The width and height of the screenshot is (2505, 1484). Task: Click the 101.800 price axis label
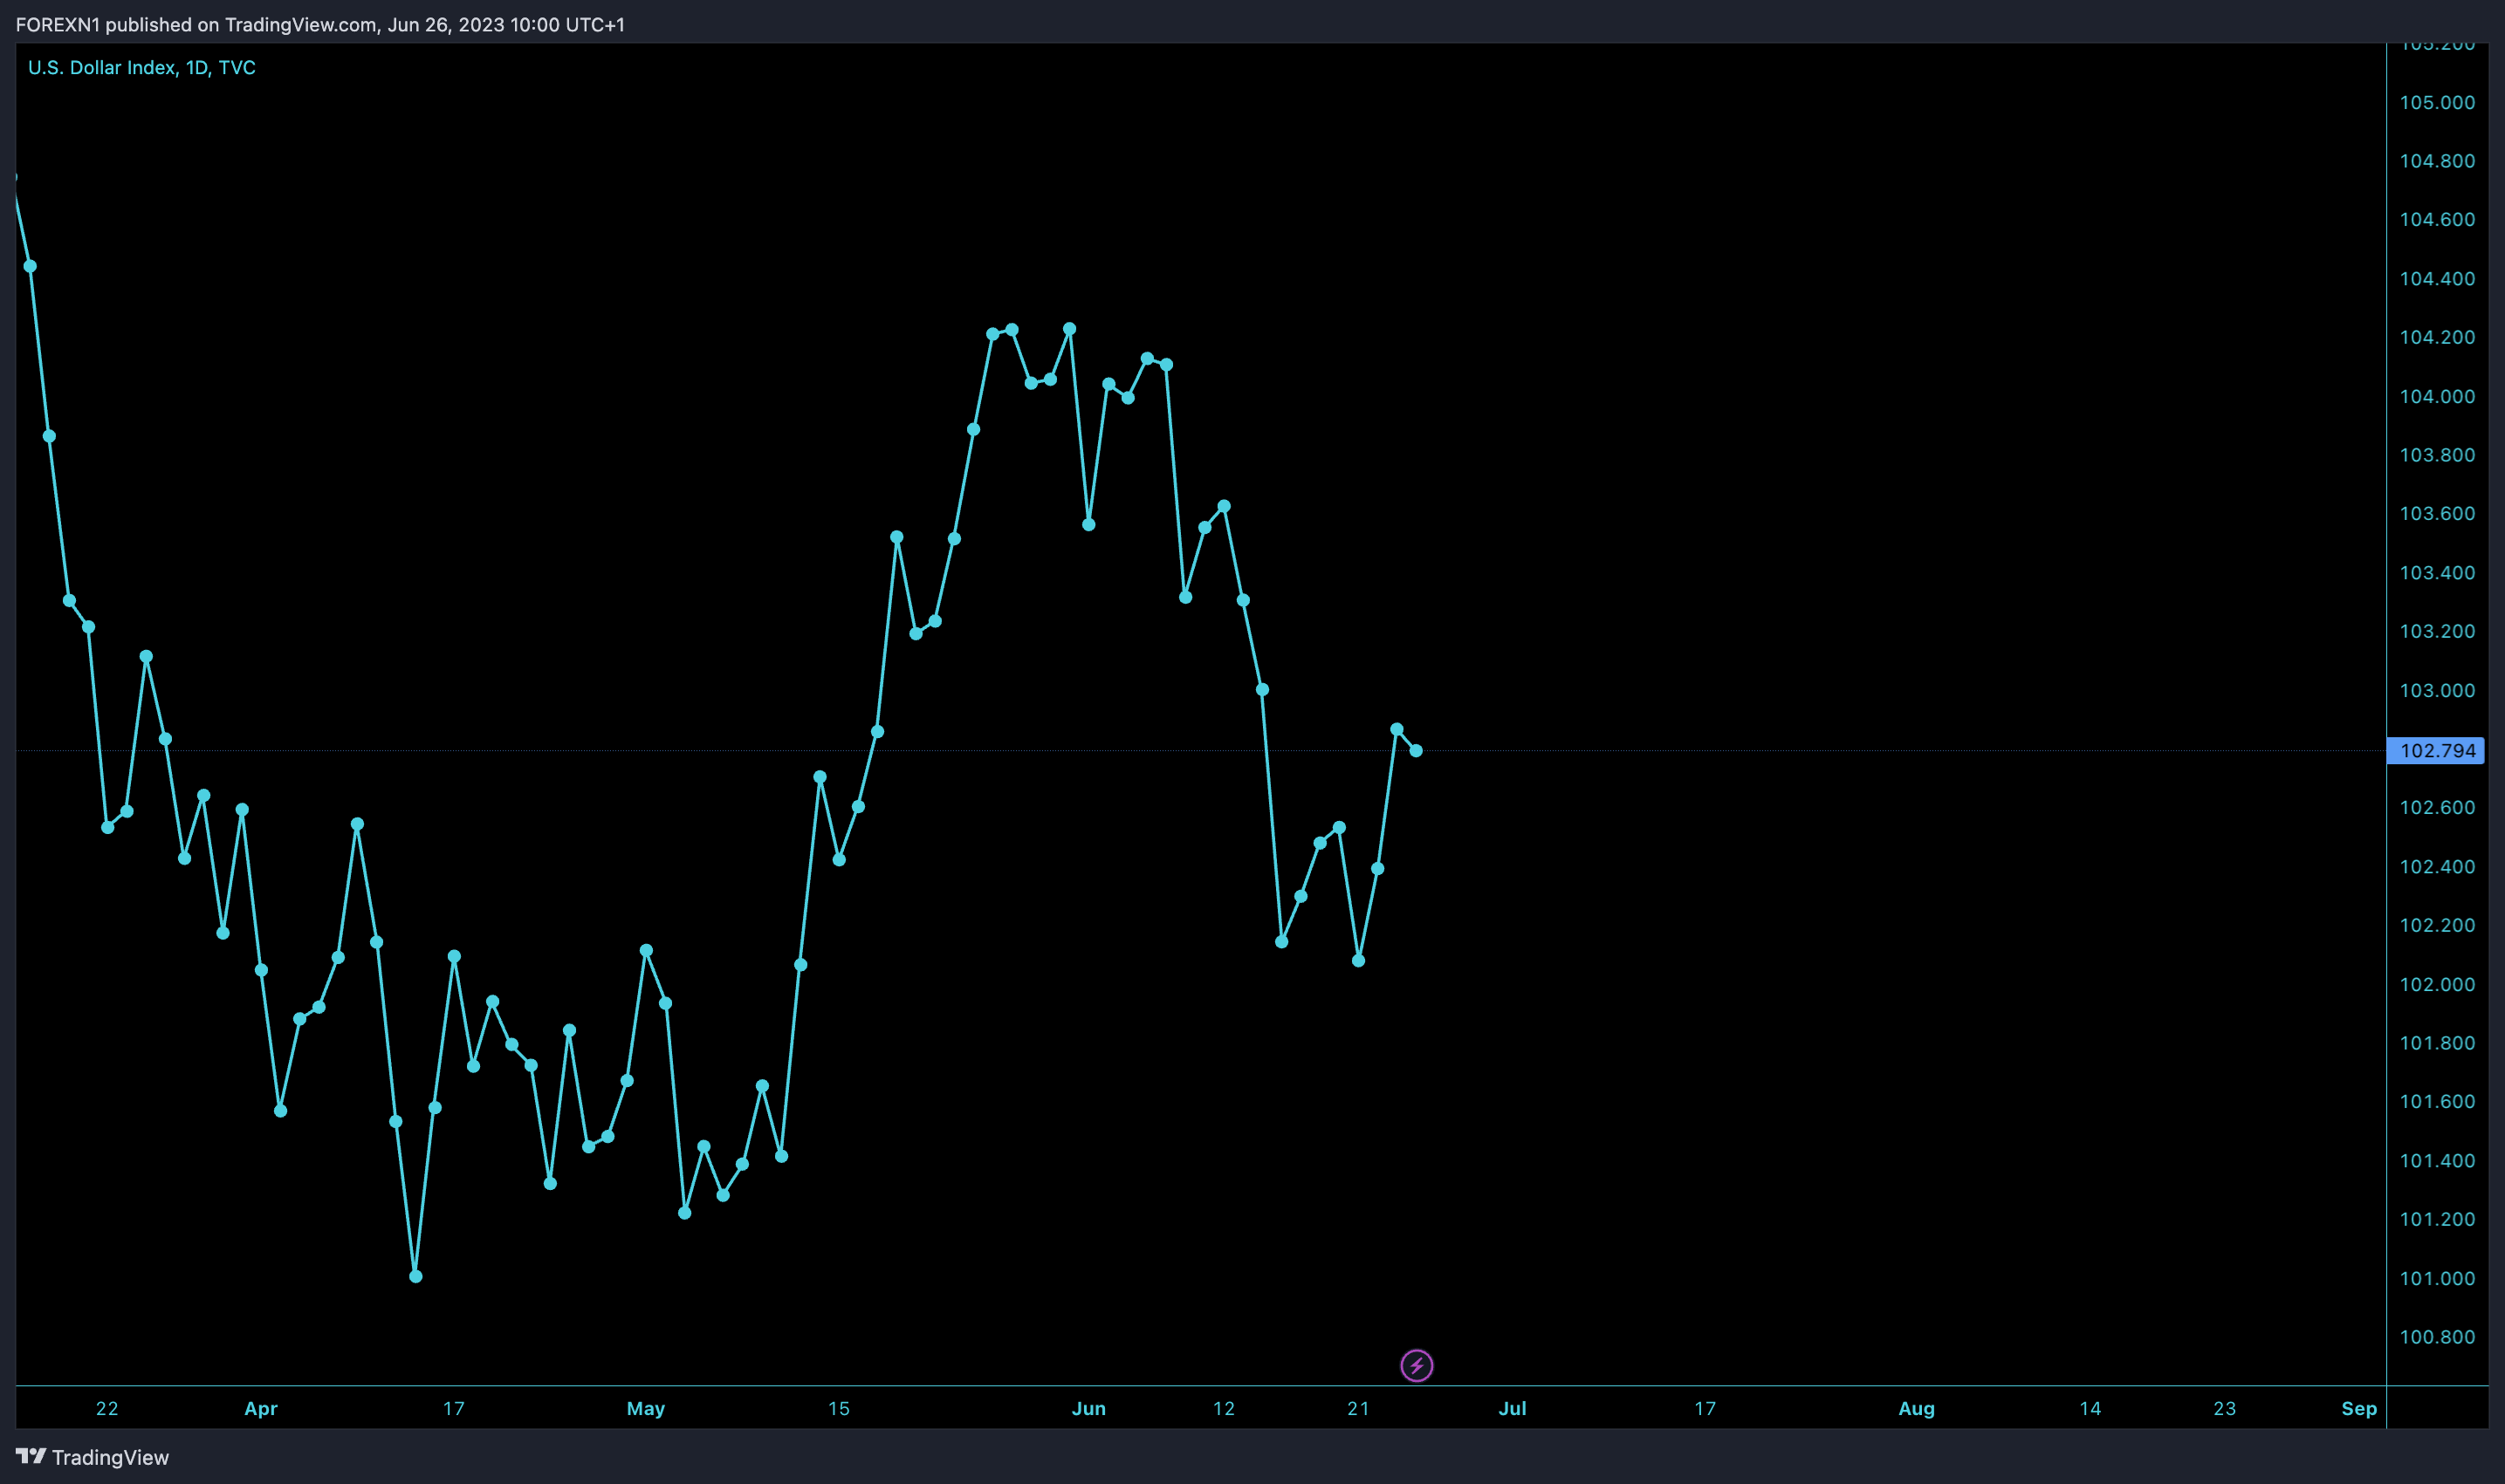2437,1043
